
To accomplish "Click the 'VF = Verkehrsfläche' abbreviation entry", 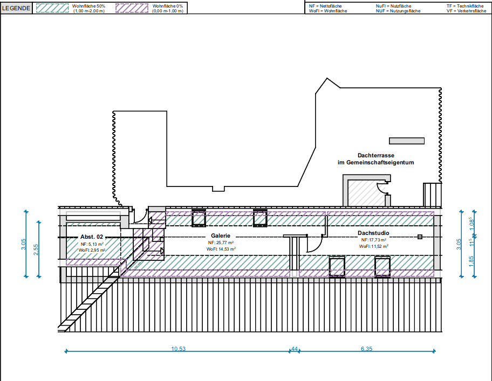I will [466, 11].
